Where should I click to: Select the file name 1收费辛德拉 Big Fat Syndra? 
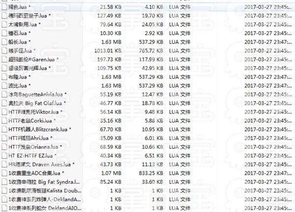[x=44, y=182]
